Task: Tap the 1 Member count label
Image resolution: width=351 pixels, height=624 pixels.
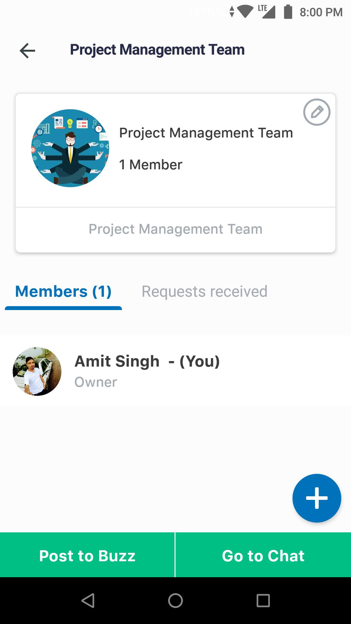Action: (x=151, y=165)
